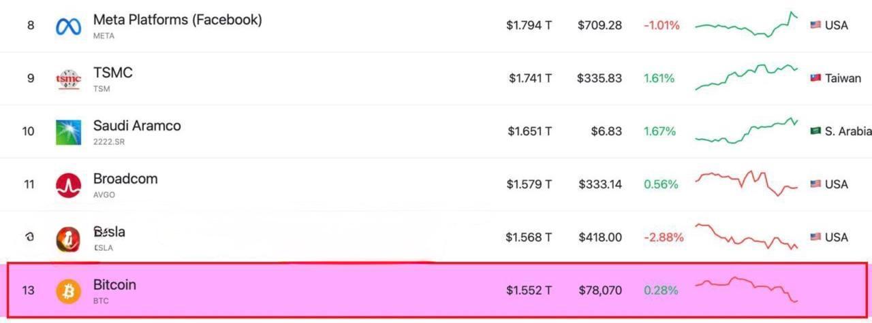The image size is (872, 323).
Task: Click the orange Bitcoin logo icon
Action: point(68,291)
